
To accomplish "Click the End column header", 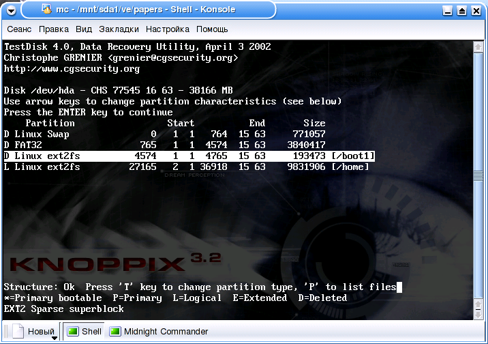I will tap(257, 123).
